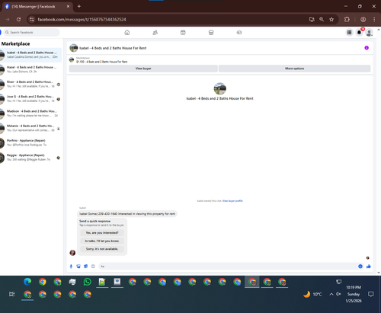Screen dimensions: 381x313
Task: Open the notifications bell
Action: [359, 33]
